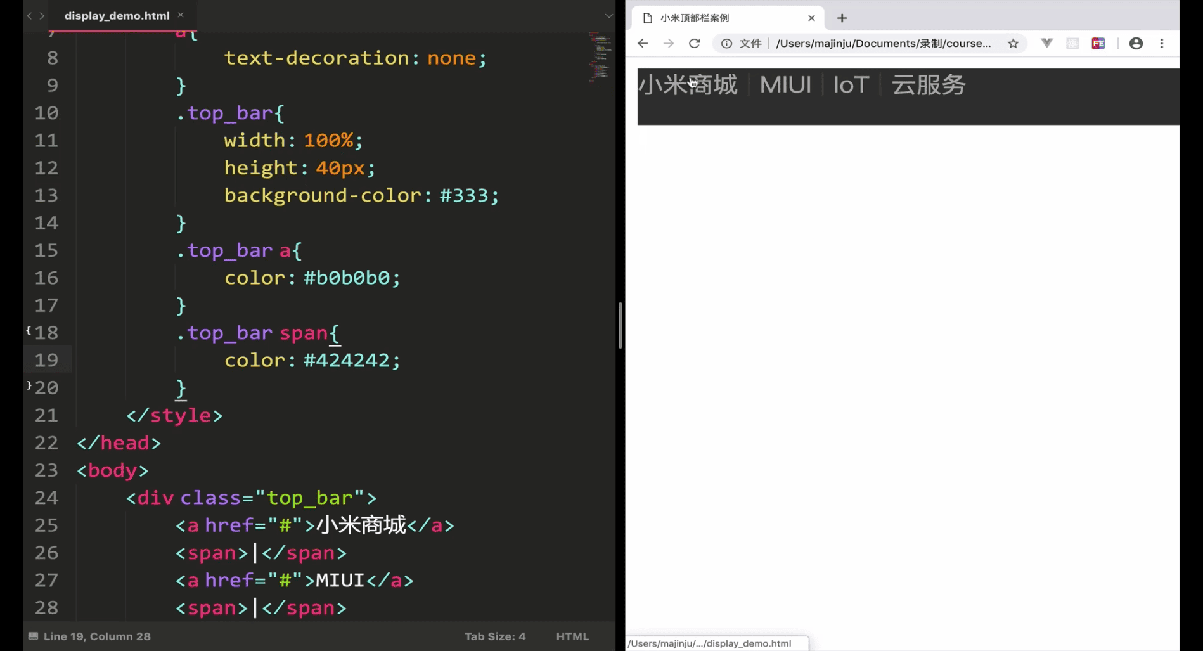Click the span on line 28
Screen dimensions: 1203x651
(261, 608)
